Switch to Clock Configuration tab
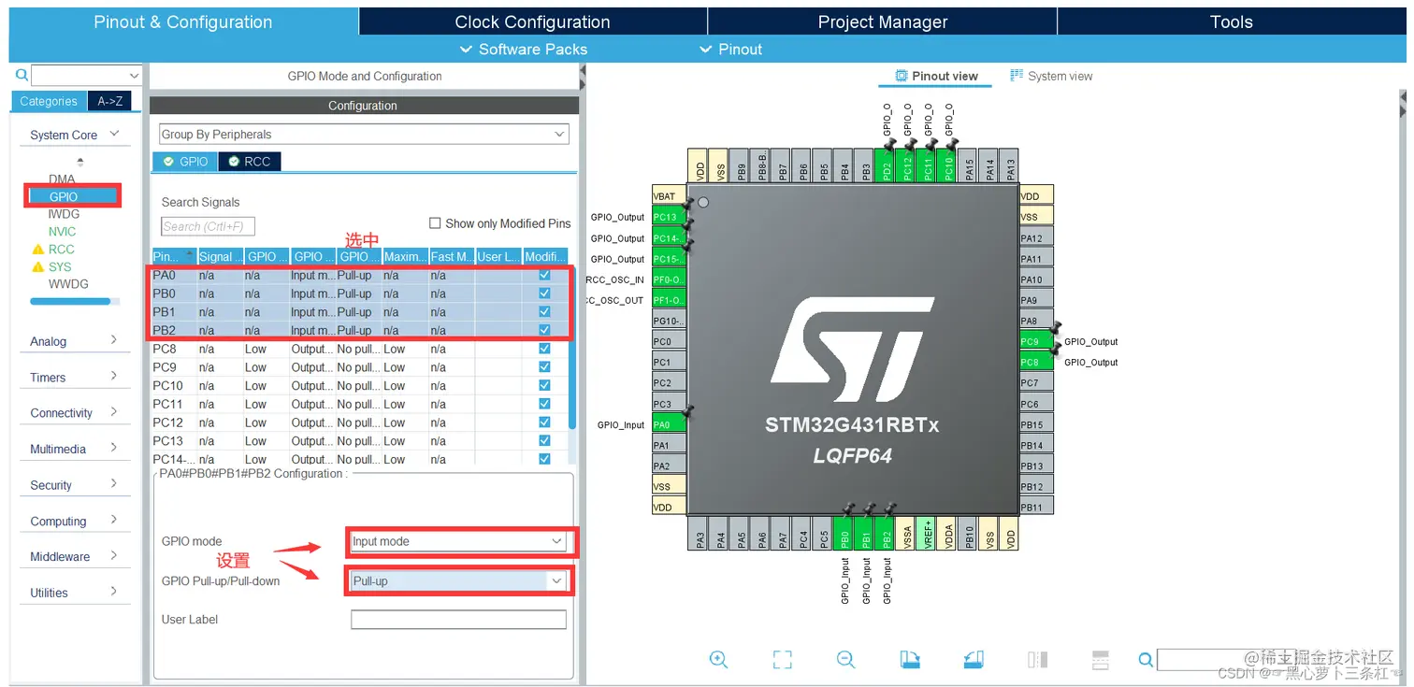The height and width of the screenshot is (687, 1414). click(532, 21)
